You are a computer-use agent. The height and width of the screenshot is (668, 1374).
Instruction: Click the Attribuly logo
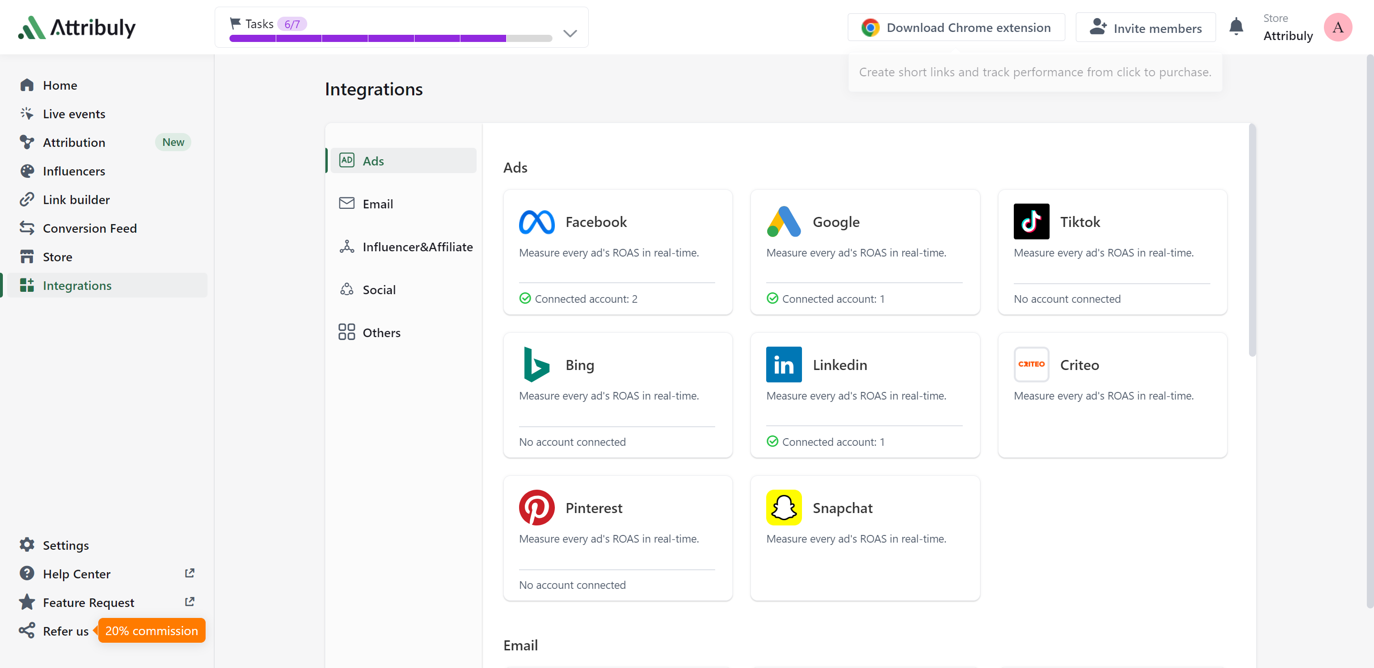pos(77,27)
